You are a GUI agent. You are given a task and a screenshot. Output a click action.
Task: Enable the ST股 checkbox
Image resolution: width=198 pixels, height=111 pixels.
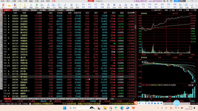point(192,10)
